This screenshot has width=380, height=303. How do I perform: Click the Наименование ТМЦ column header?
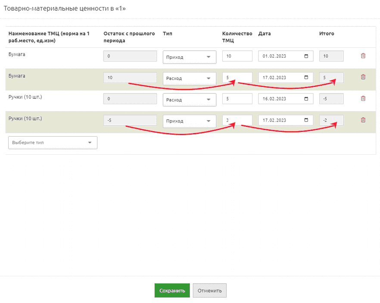[x=49, y=37]
